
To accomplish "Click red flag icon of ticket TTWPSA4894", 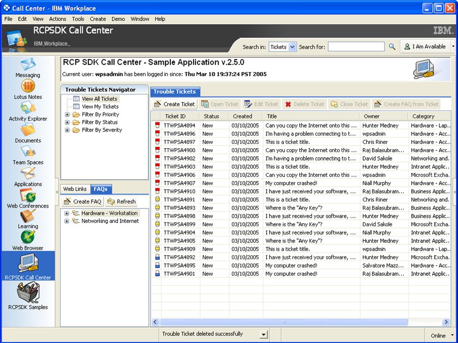I will pos(157,125).
